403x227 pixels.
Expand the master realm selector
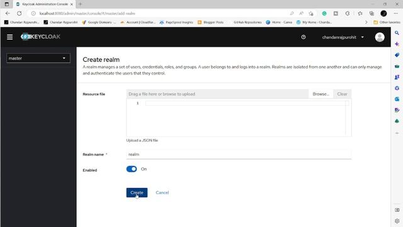click(x=38, y=58)
